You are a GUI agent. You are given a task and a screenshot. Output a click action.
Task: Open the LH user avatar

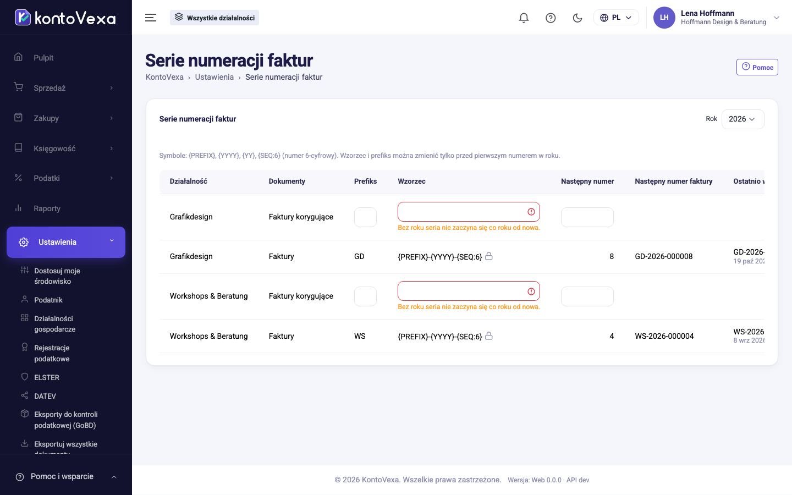[x=664, y=18]
